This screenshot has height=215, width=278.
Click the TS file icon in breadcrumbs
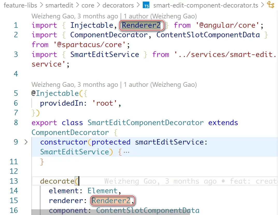coord(146,5)
